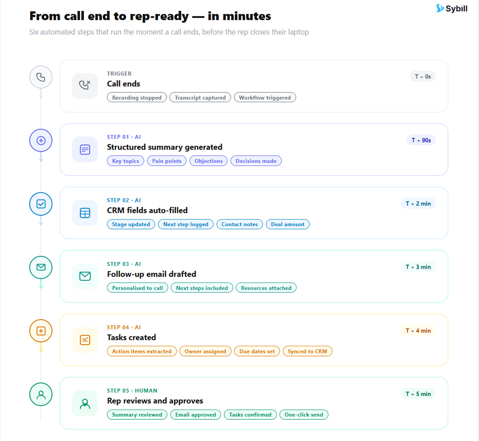
Task: Select the Key topics tag
Action: (125, 161)
